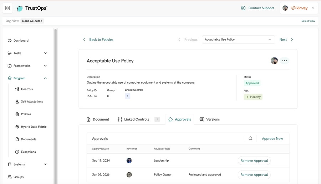The image size is (321, 184).
Task: Click the Leadership reviewer avatar
Action: click(129, 161)
